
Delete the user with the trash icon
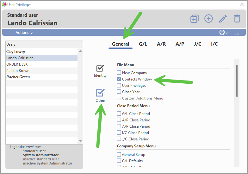point(237,18)
